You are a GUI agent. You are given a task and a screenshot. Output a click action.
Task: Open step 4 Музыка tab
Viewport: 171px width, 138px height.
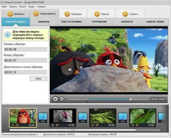[x=101, y=14]
